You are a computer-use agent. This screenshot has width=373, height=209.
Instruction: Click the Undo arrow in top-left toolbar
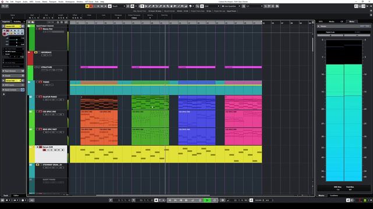coord(3,6)
